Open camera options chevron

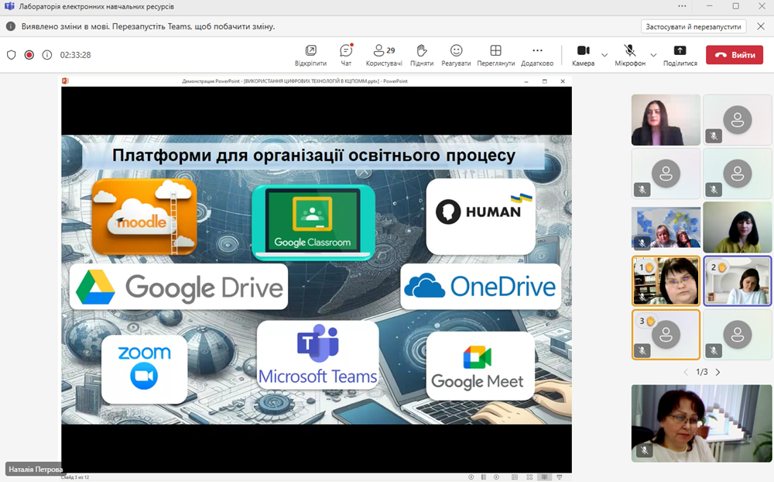(603, 54)
